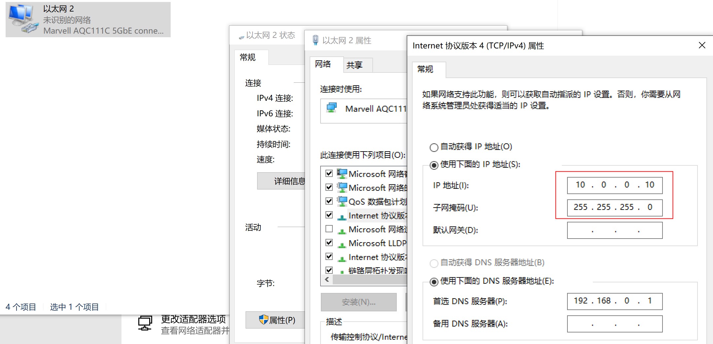Click the Marvell AQC111 adapter icon
Image resolution: width=713 pixels, height=344 pixels.
(331, 108)
